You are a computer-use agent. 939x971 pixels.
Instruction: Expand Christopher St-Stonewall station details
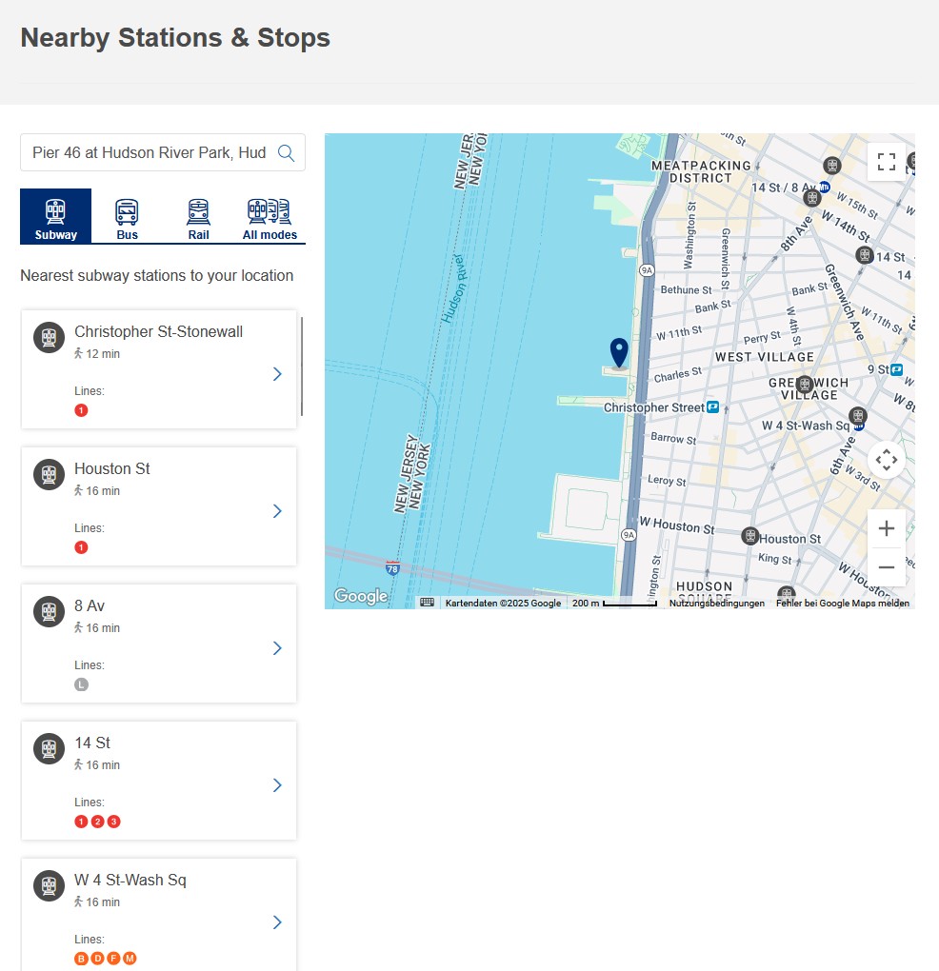pyautogui.click(x=277, y=374)
